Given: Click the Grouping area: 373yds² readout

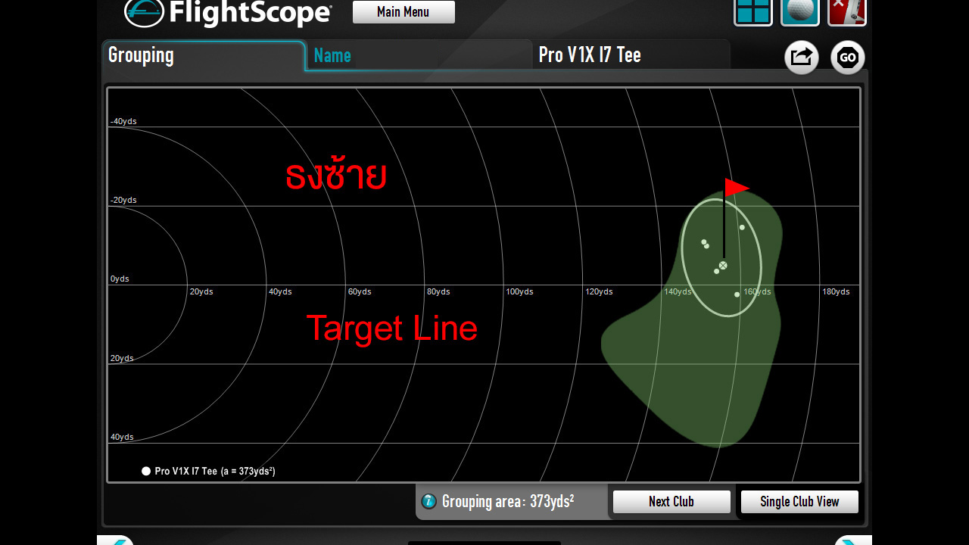Looking at the screenshot, I should click(508, 501).
